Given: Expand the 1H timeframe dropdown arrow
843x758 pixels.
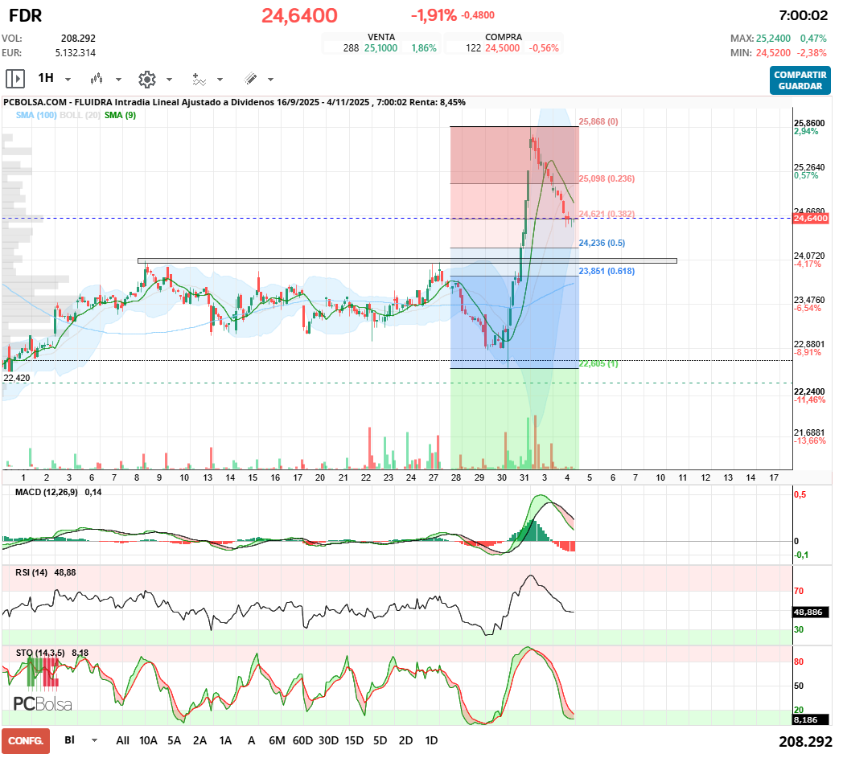Looking at the screenshot, I should coord(68,80).
